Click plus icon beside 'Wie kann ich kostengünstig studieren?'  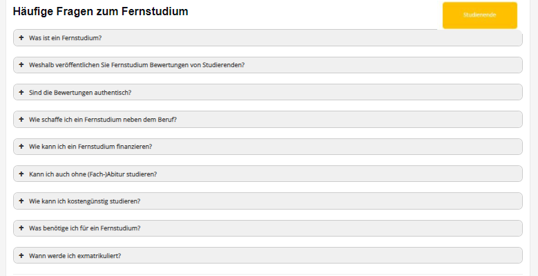(21, 201)
